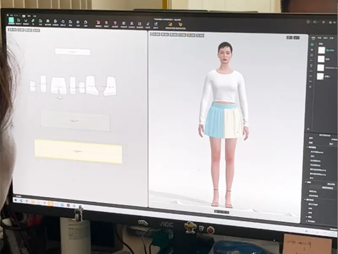This screenshot has height=254, width=338.
Task: Open the Windows Start button on taskbar
Action: 16,200
